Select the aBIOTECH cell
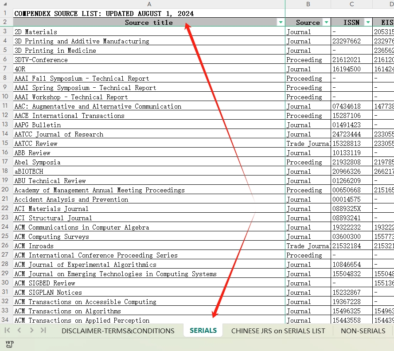Screen dimensions: 394x351 (149, 171)
